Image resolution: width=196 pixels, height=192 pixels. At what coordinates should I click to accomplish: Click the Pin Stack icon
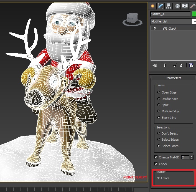155,65
